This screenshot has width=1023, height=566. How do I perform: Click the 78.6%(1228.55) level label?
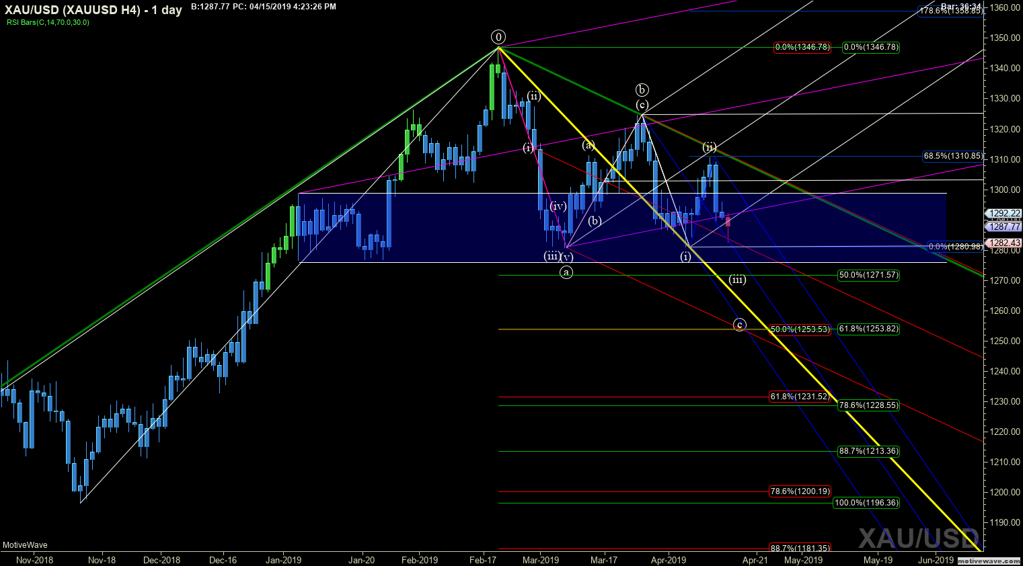(868, 405)
